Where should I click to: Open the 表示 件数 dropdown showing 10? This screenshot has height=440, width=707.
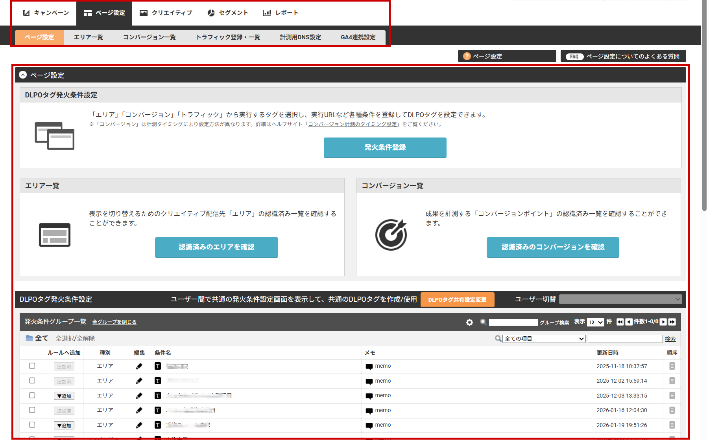pos(595,322)
